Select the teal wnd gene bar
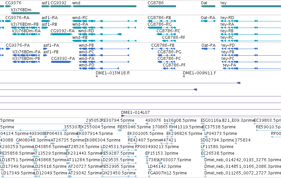Image resolution: width=281 pixels, height=178 pixels. [104, 6]
